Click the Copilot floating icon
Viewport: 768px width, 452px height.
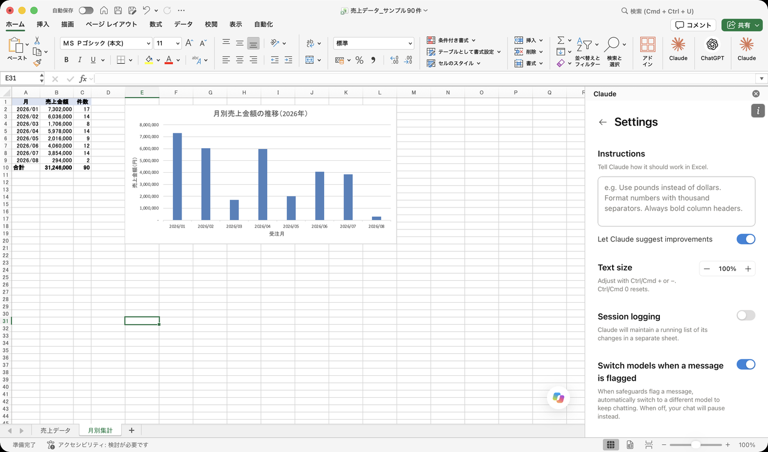pyautogui.click(x=558, y=398)
